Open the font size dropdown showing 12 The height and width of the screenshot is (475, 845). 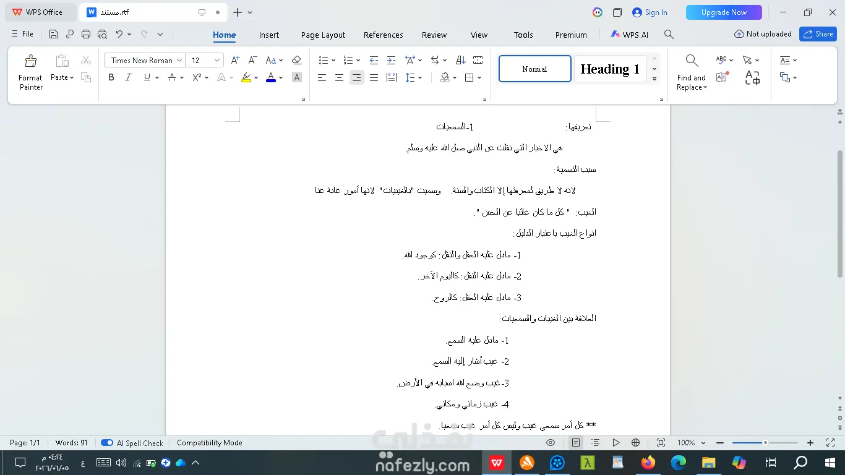217,60
